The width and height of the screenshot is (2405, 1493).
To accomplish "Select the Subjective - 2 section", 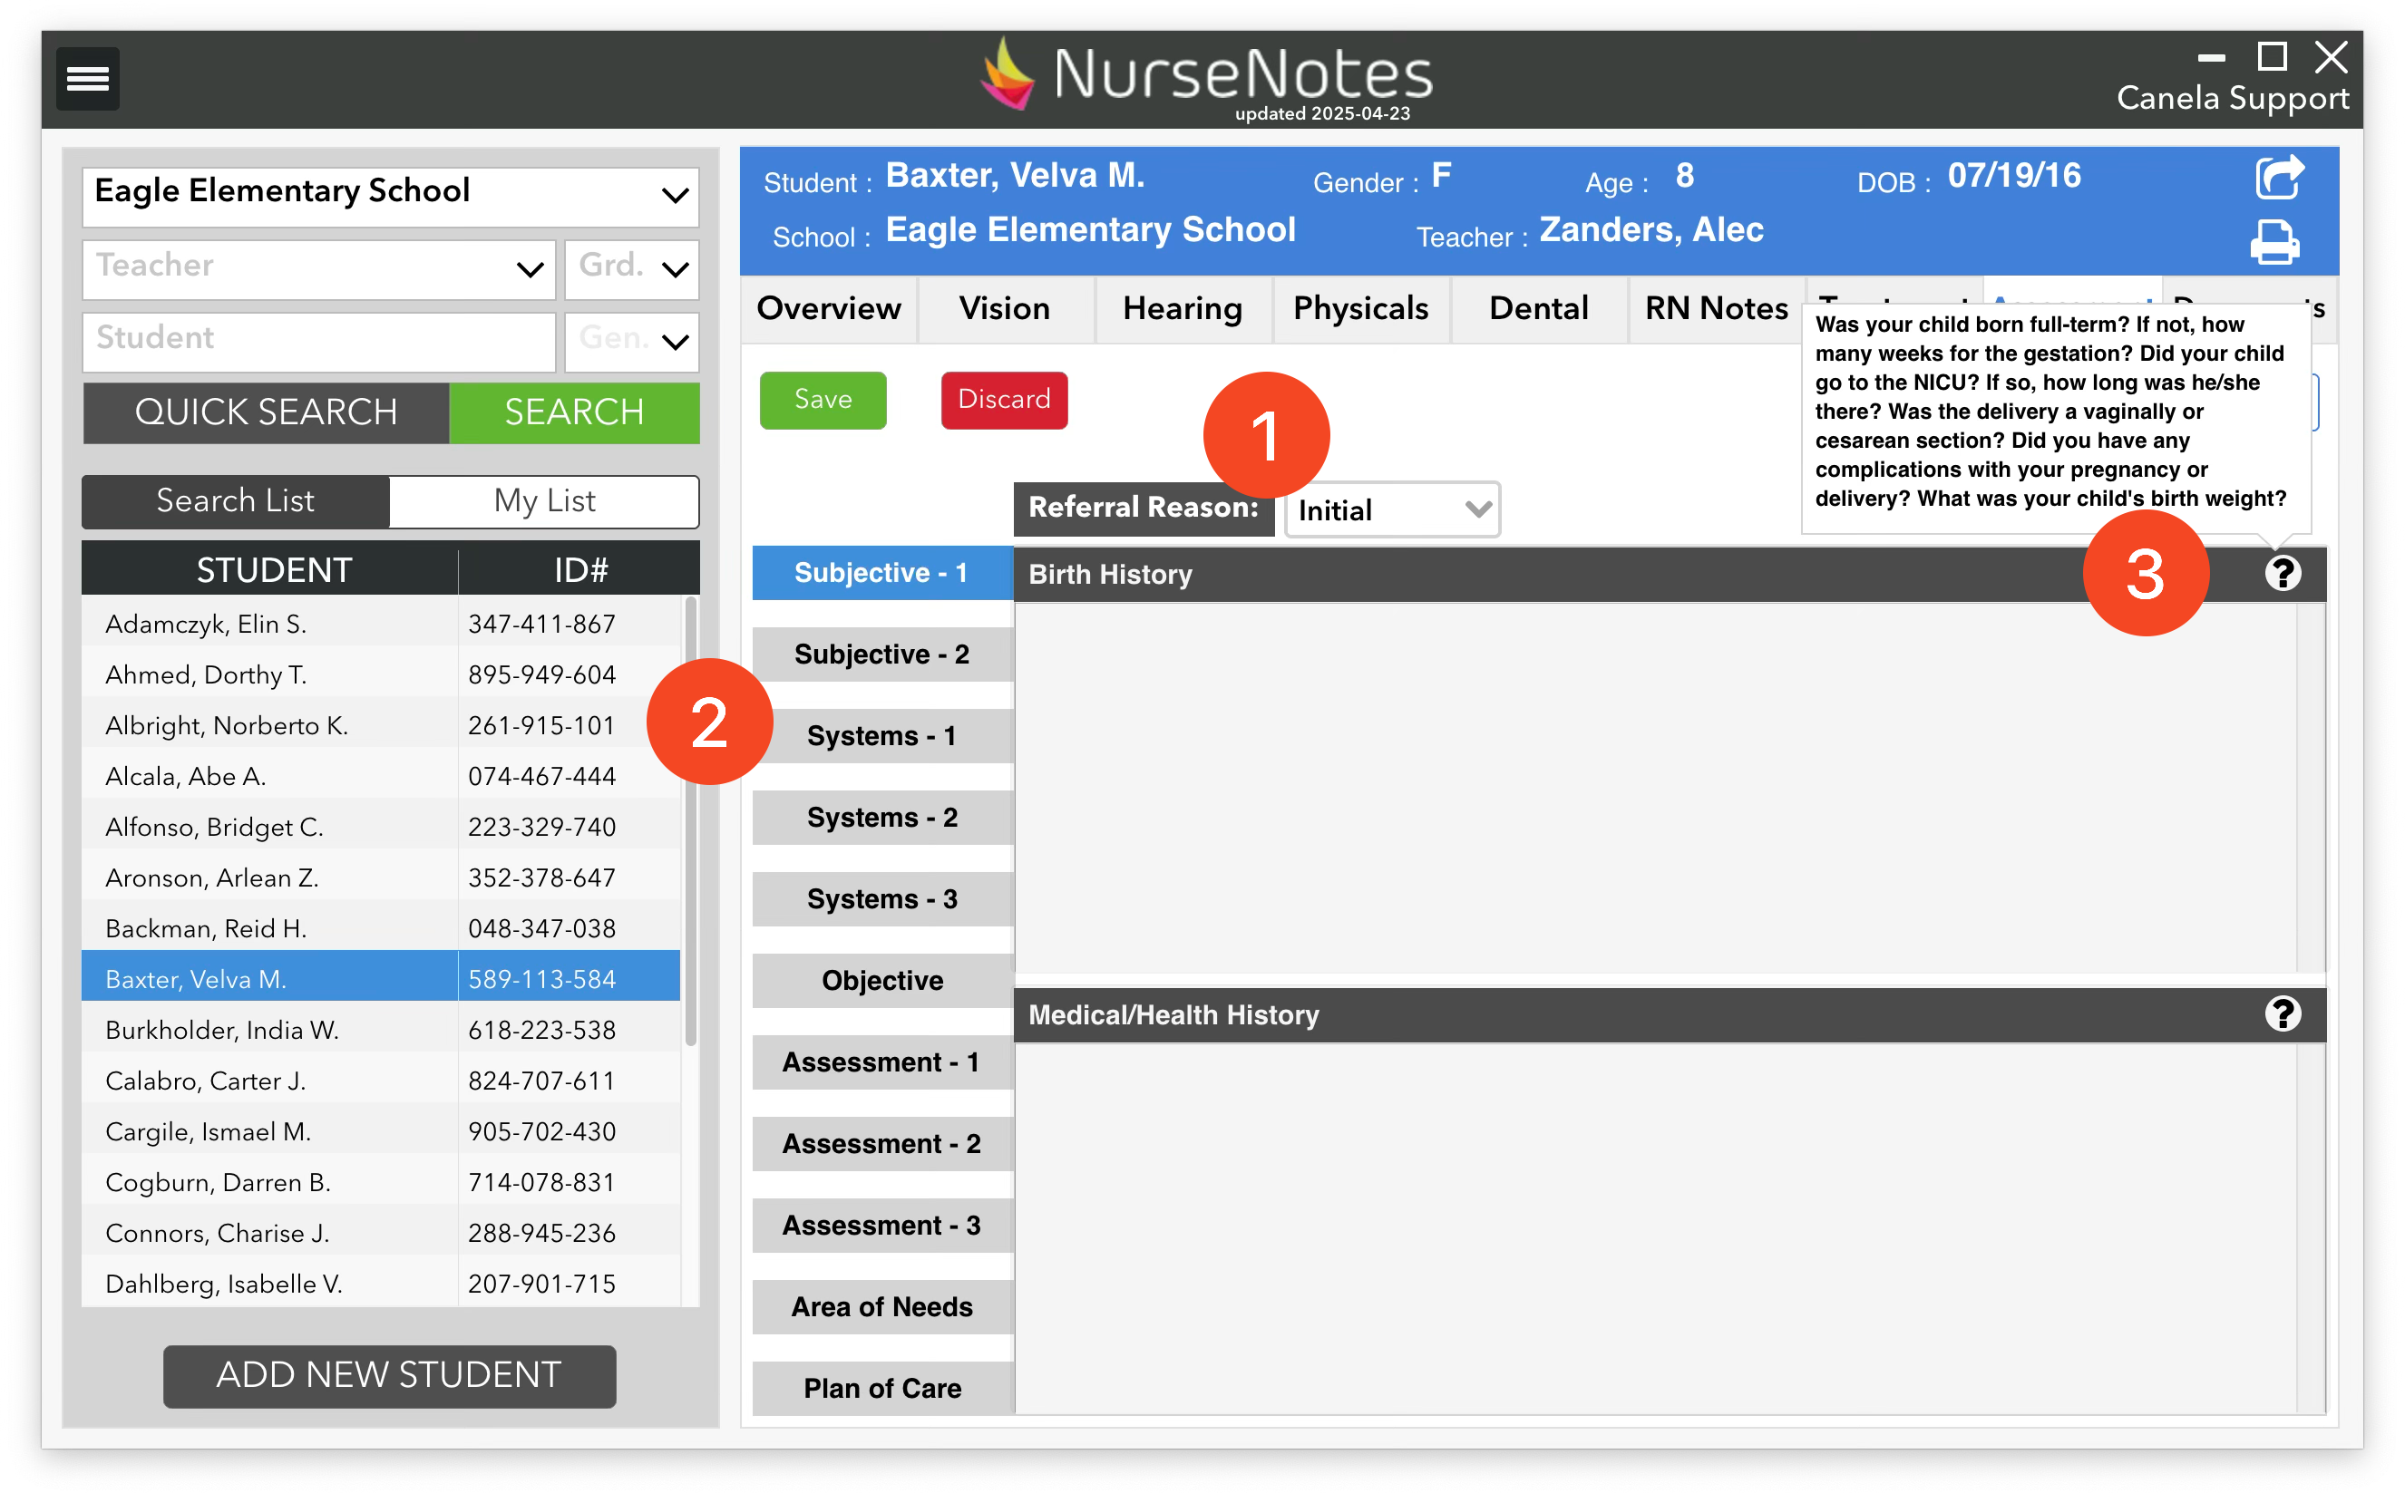I will (882, 654).
